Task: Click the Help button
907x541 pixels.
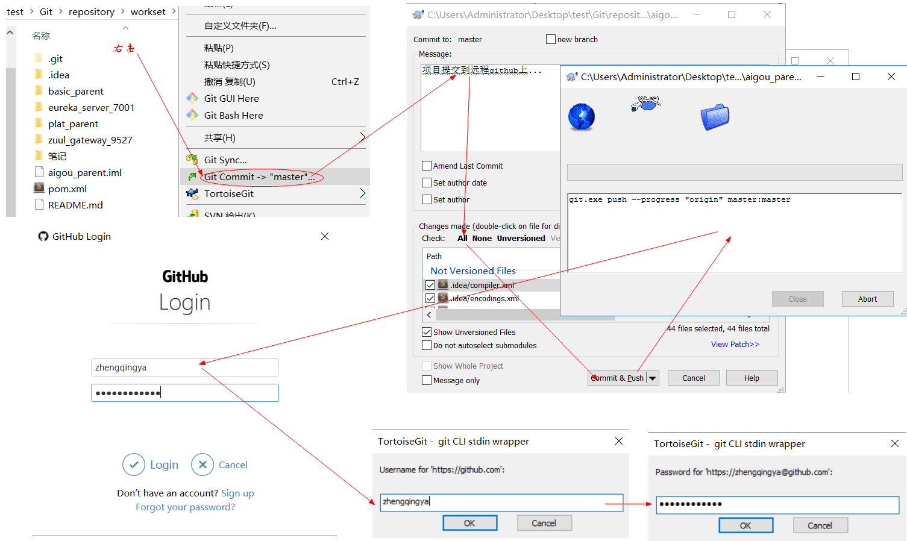Action: pyautogui.click(x=752, y=378)
